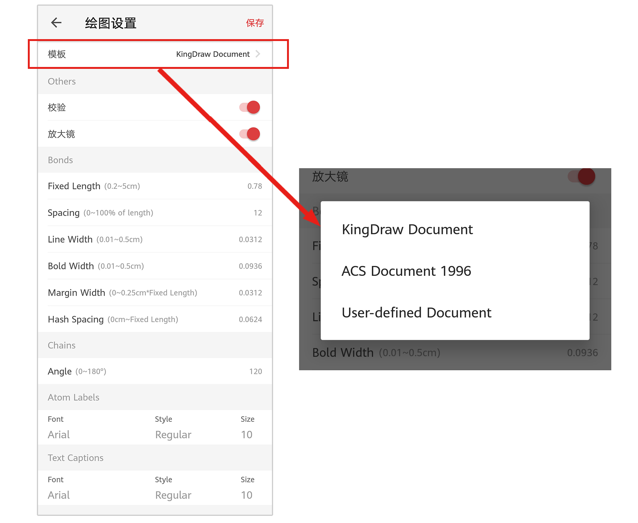Click the Atom Labels section header

click(x=73, y=397)
